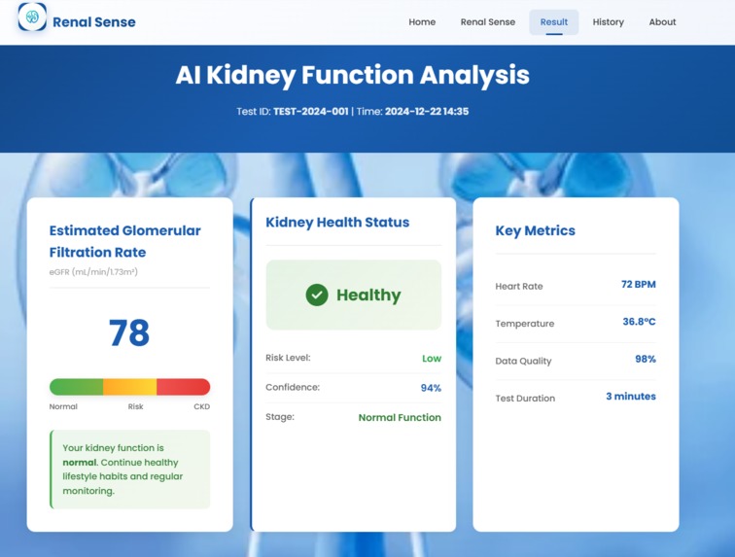Click the Data Quality label
Viewport: 735px width, 557px height.
pos(523,361)
